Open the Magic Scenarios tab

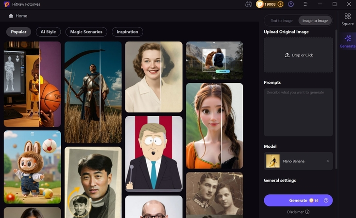(x=86, y=32)
